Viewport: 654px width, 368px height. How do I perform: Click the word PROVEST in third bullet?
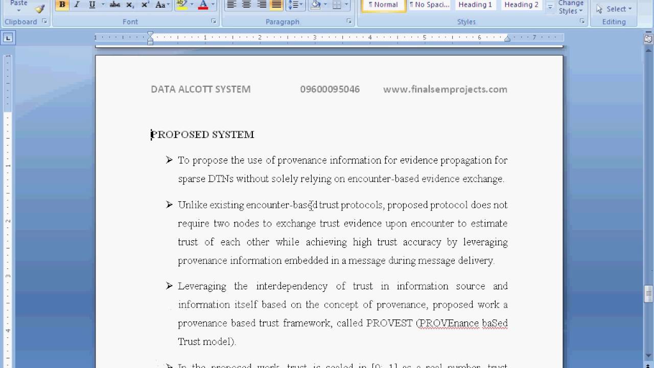point(389,323)
